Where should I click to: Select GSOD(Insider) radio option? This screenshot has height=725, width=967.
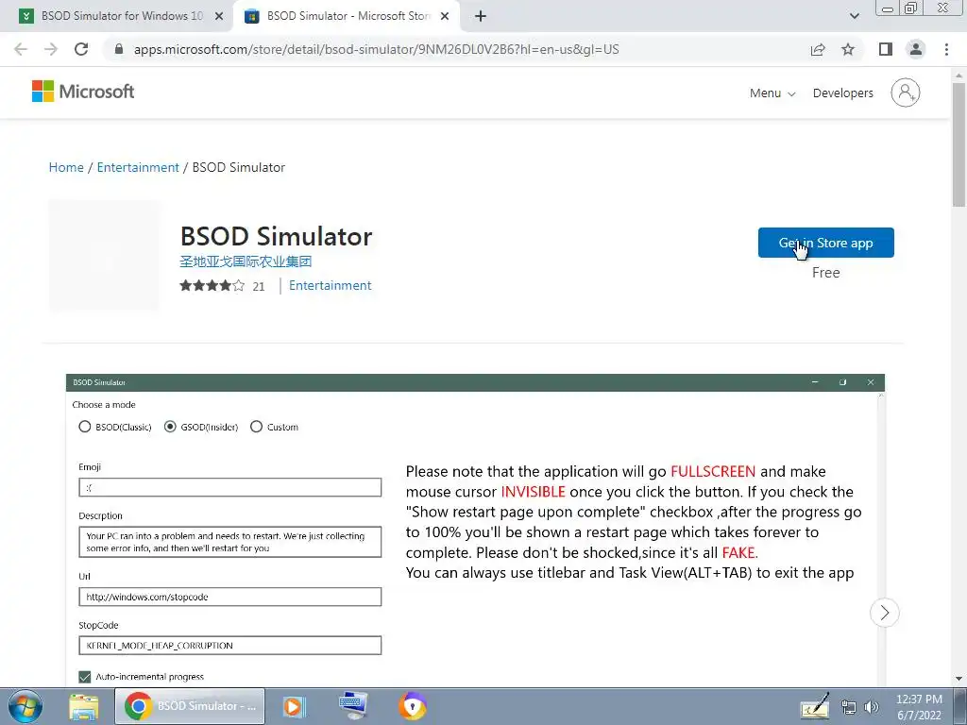pyautogui.click(x=170, y=427)
